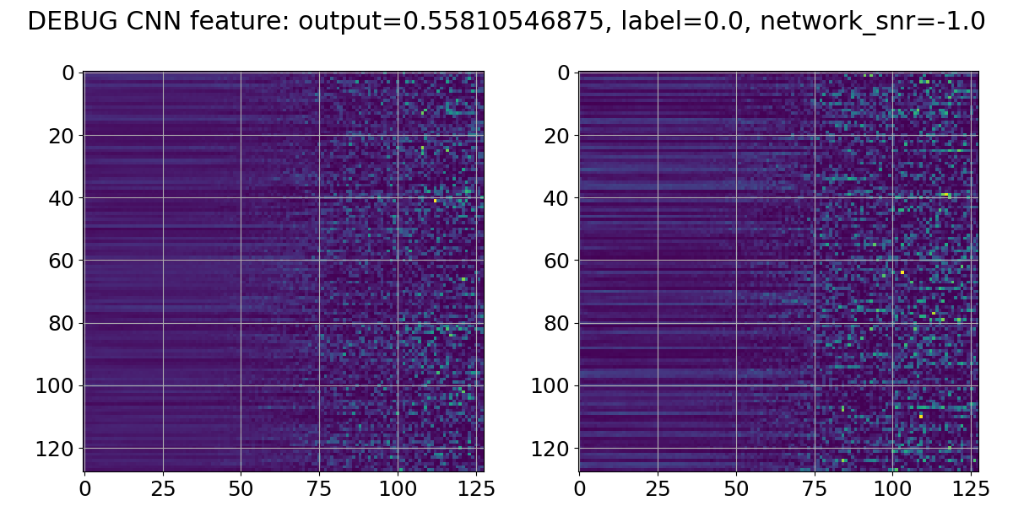Click x-axis label 75 of right heatmap

(x=815, y=487)
